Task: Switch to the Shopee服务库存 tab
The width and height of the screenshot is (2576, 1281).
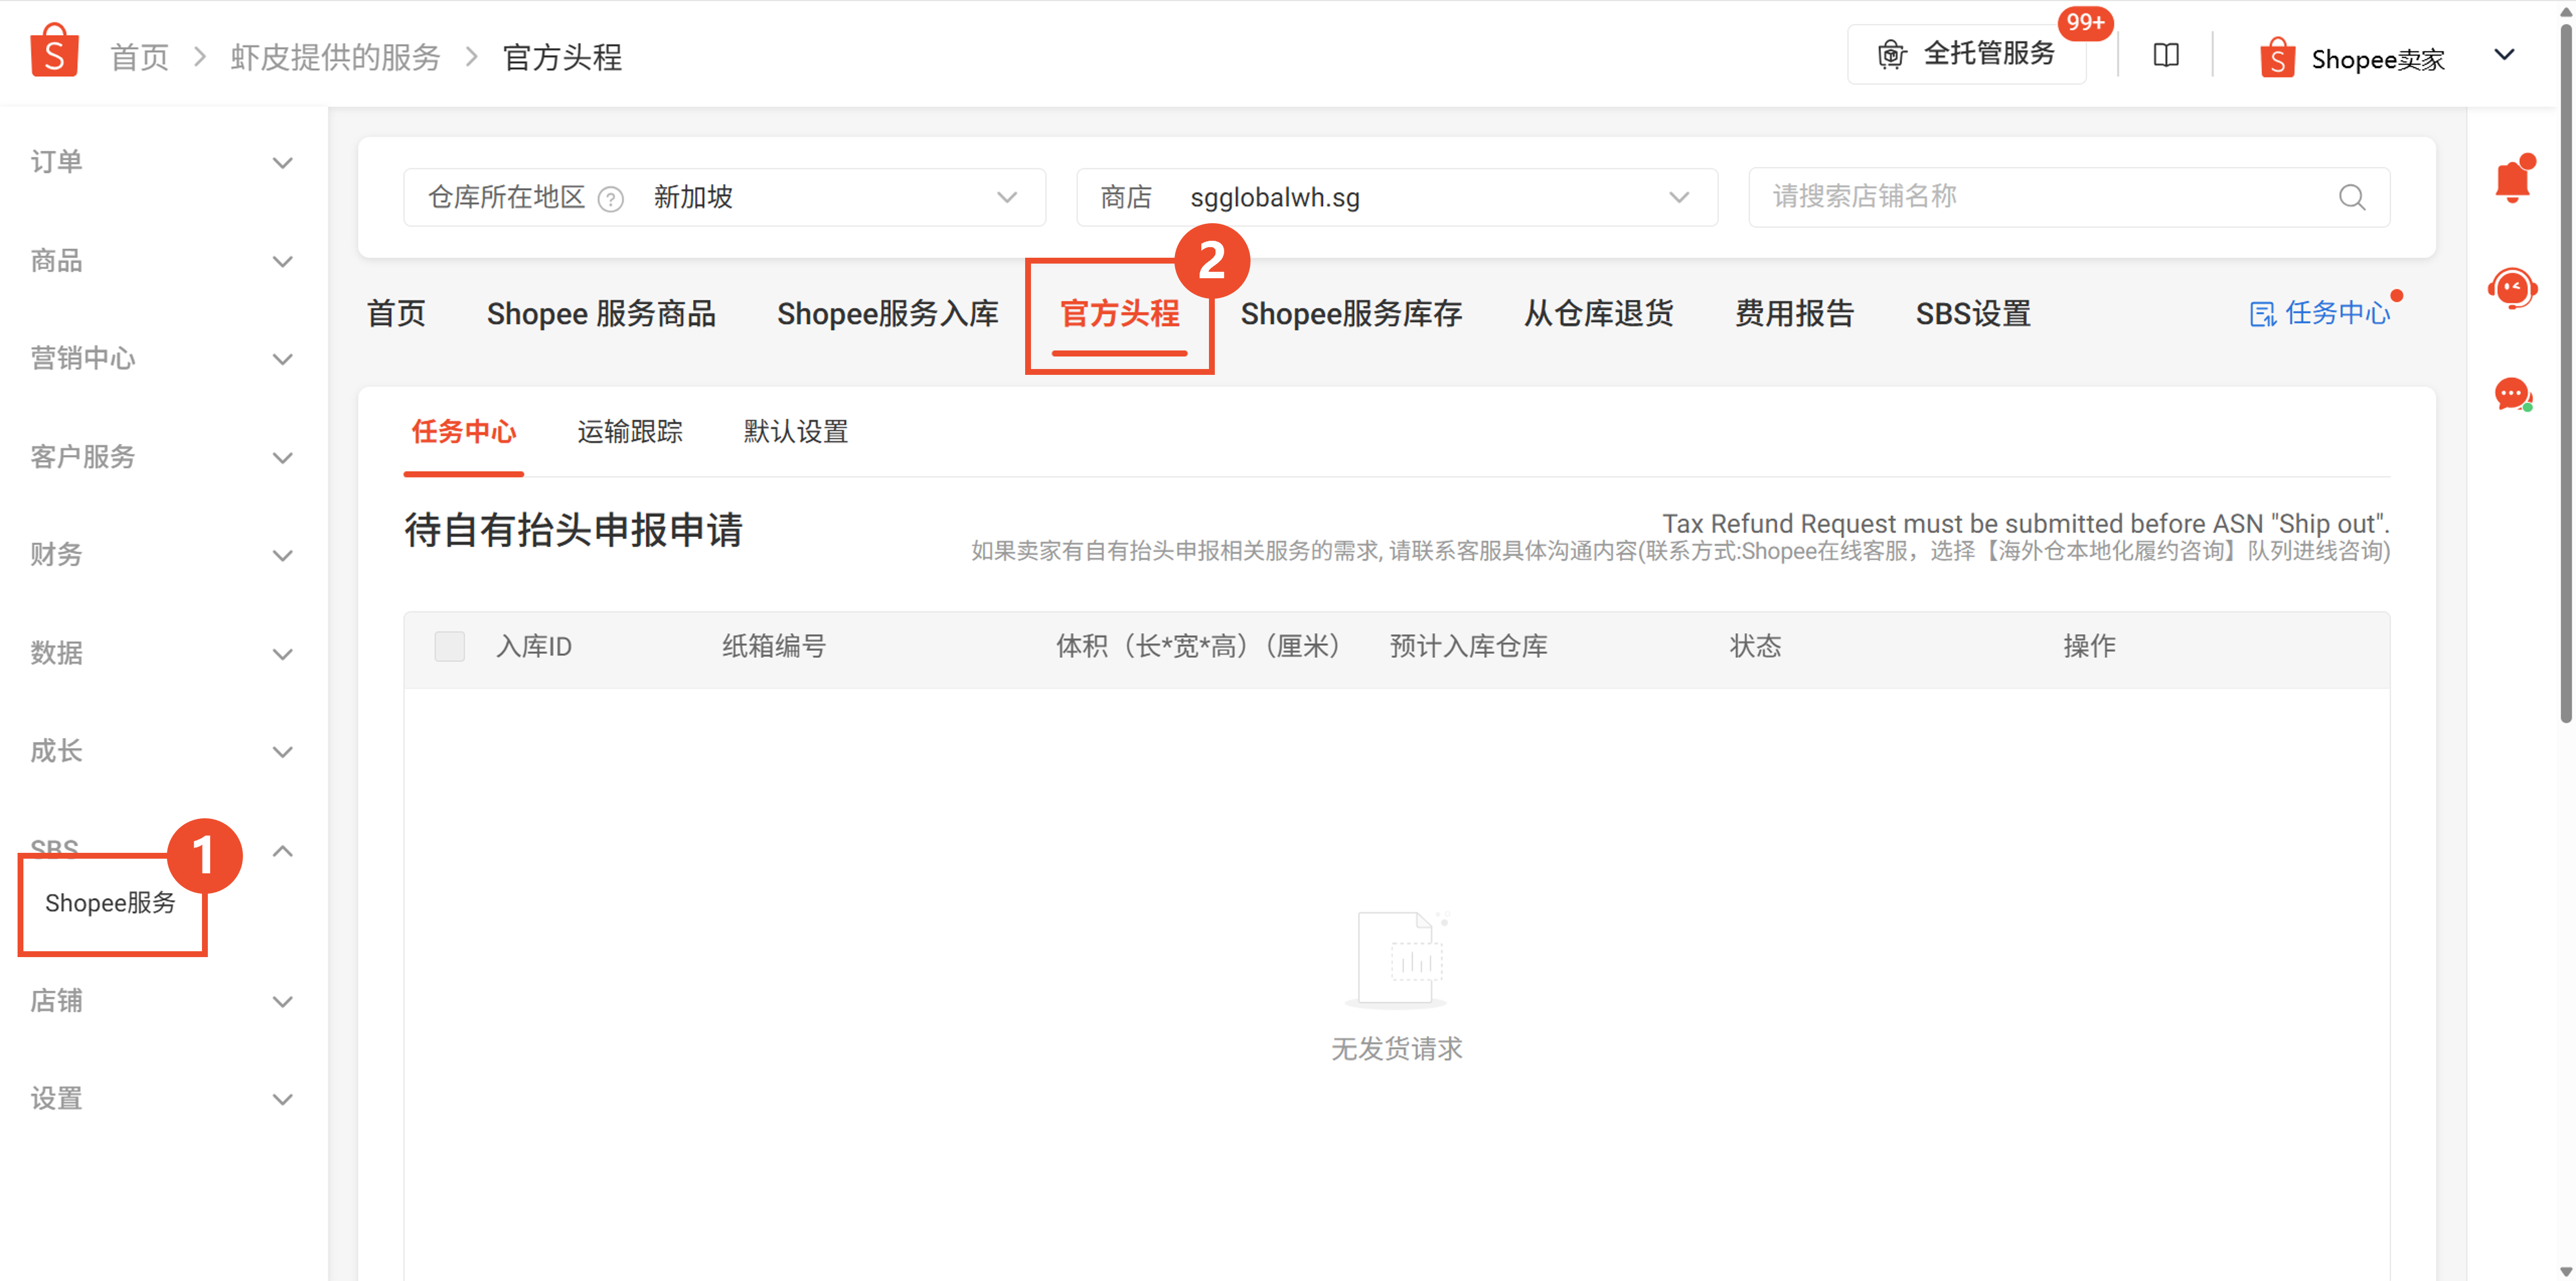Action: [1351, 314]
